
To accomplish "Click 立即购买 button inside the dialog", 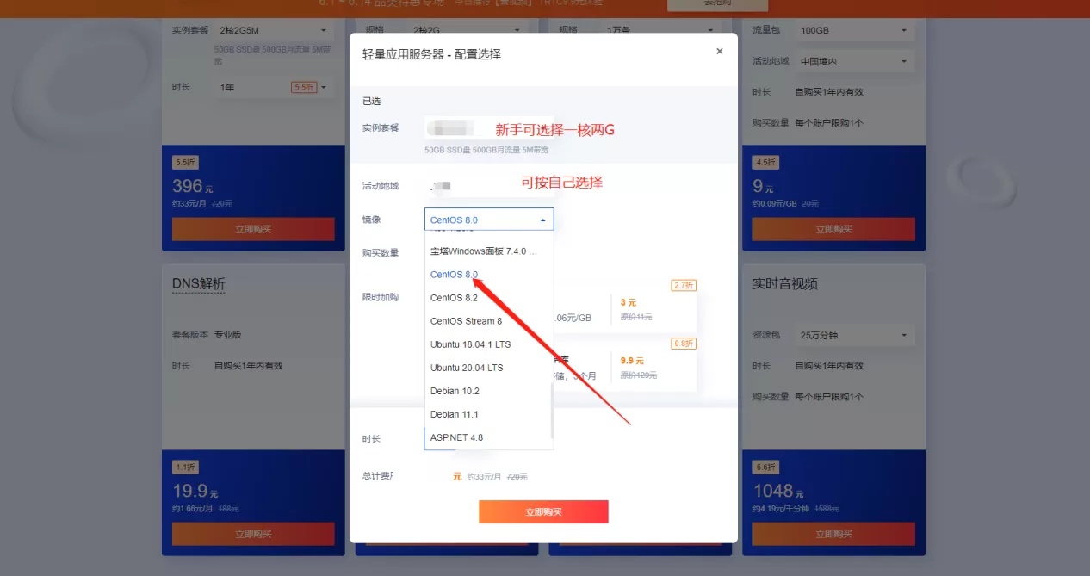I will coord(543,511).
